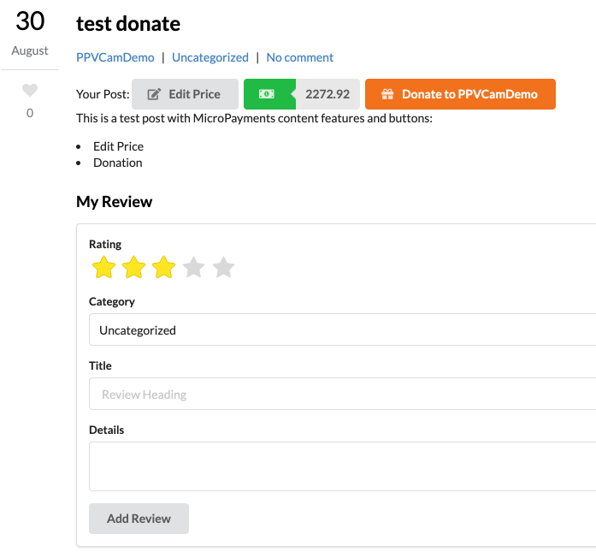Click the 2272.92 balance amount
Viewport: 596px width, 558px height.
[327, 94]
